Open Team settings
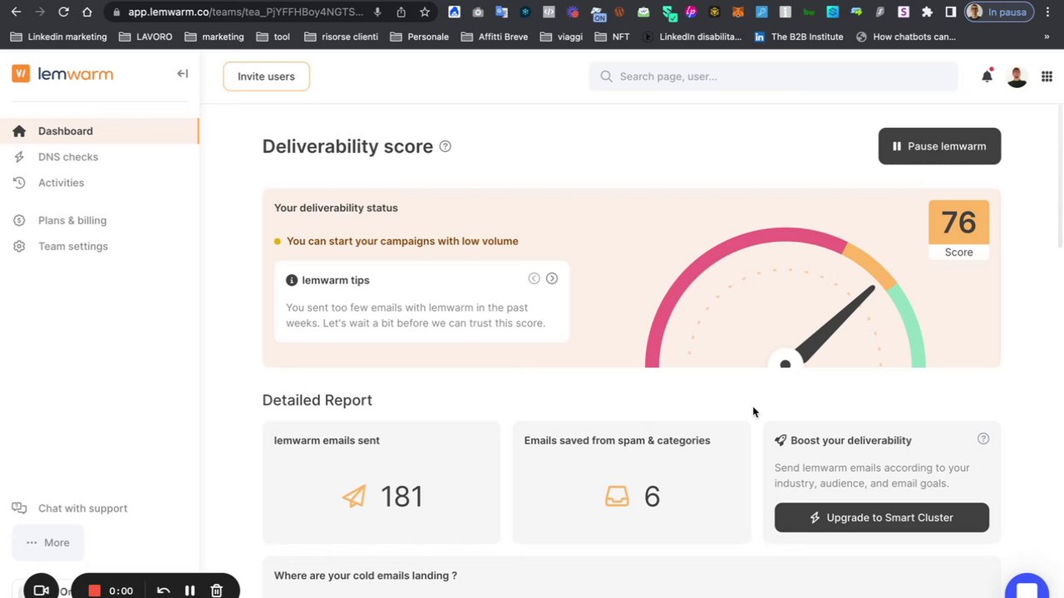Image resolution: width=1064 pixels, height=598 pixels. [x=73, y=246]
